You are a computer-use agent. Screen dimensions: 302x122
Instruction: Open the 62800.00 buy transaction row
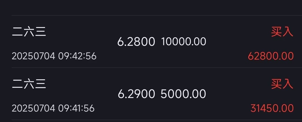tap(157, 42)
